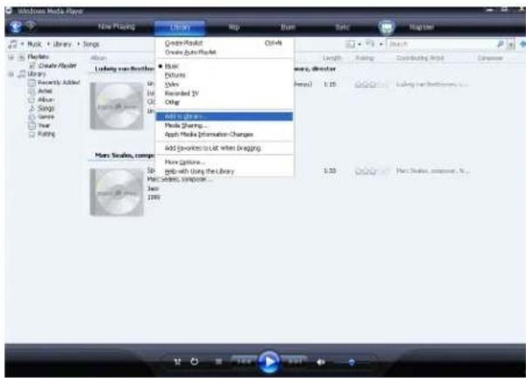This screenshot has height=378, width=526.
Task: Open the Library tab
Action: pos(180,27)
